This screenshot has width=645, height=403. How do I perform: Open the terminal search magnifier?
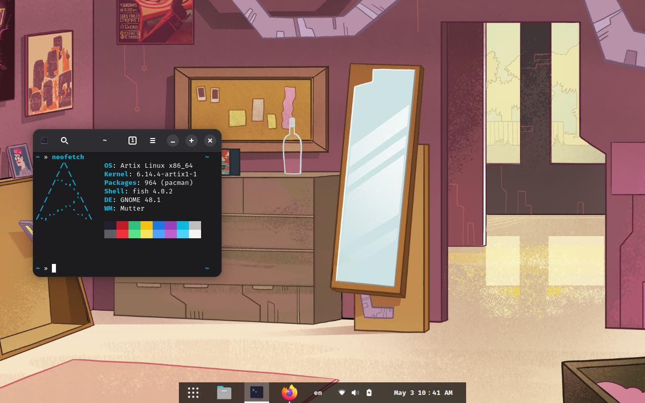[x=64, y=141]
